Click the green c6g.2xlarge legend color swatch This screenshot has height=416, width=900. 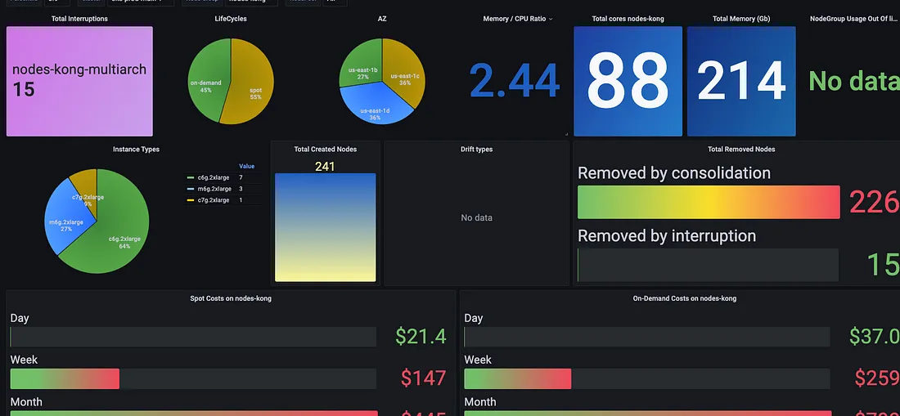pos(191,178)
